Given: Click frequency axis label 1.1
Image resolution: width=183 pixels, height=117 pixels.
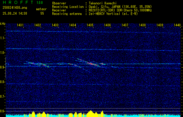Looking at the screenshot, I should [2, 38].
